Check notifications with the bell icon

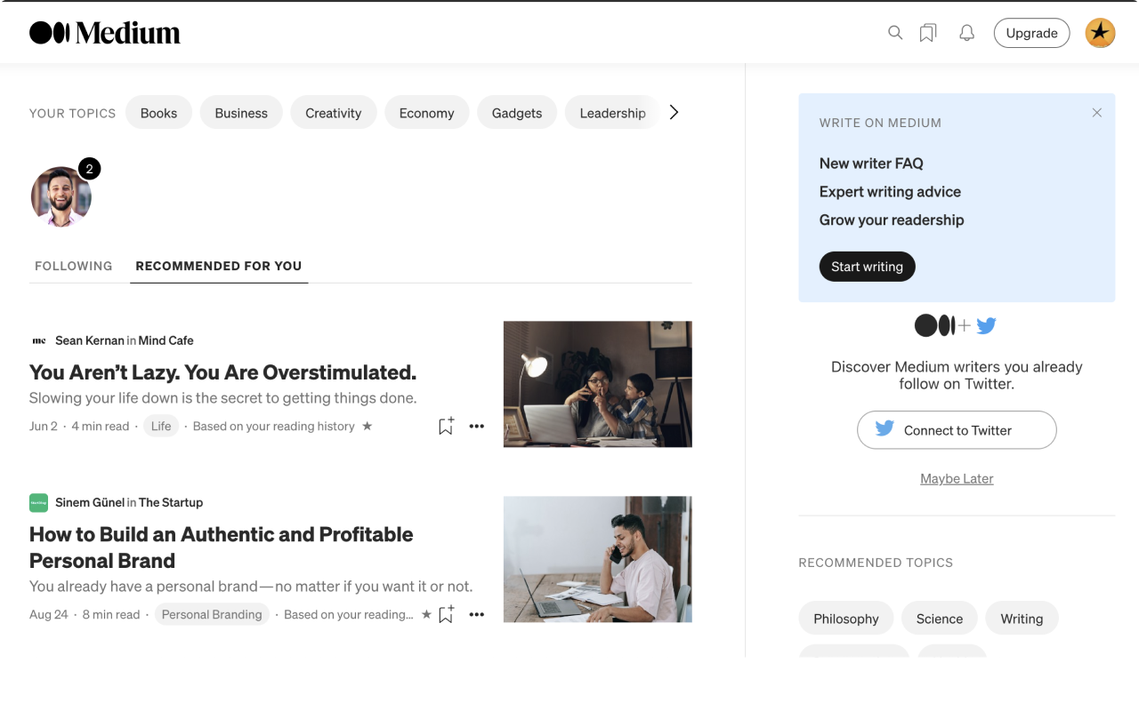[966, 32]
